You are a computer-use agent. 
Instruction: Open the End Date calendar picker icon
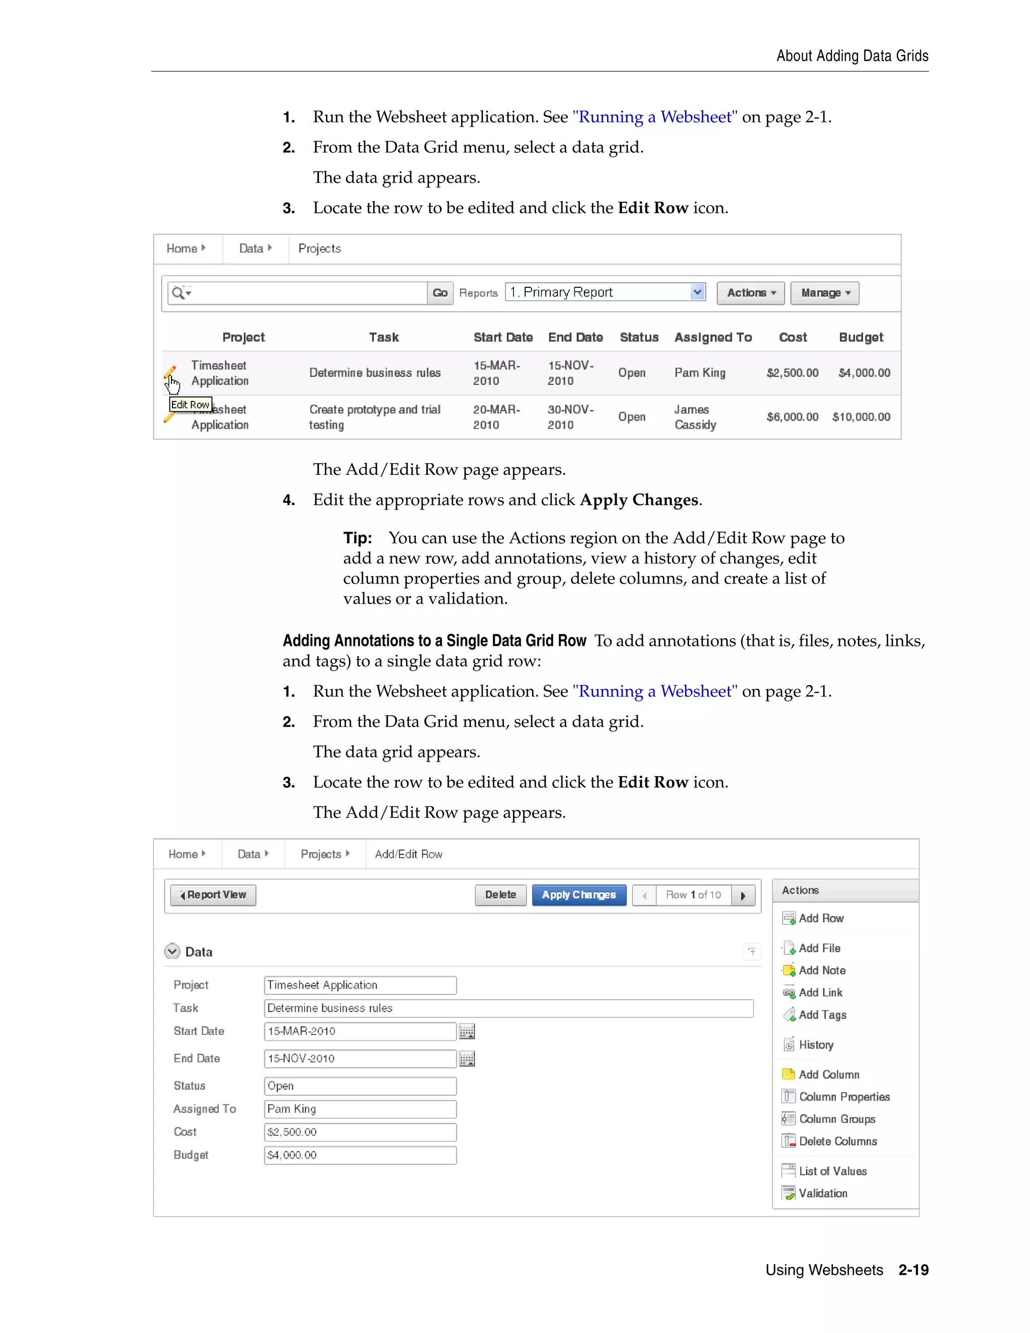(x=467, y=1059)
